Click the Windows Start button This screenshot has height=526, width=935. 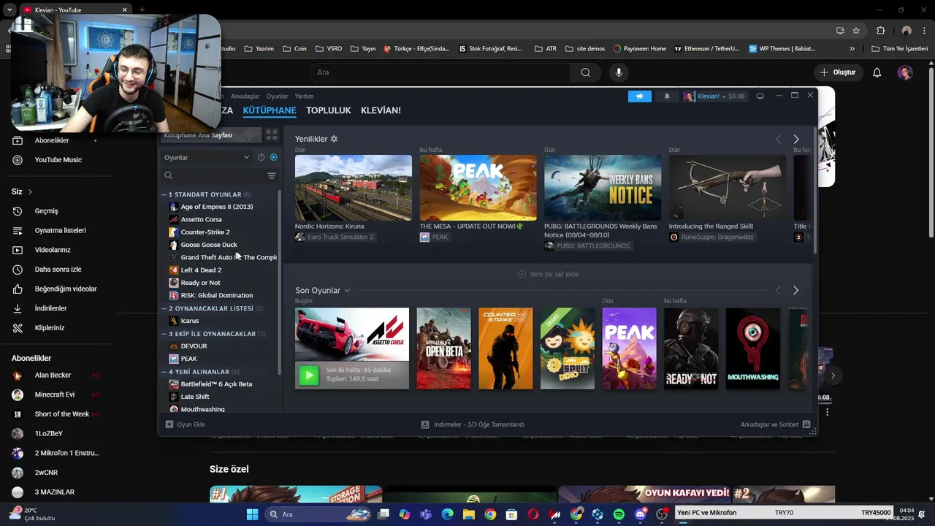252,514
